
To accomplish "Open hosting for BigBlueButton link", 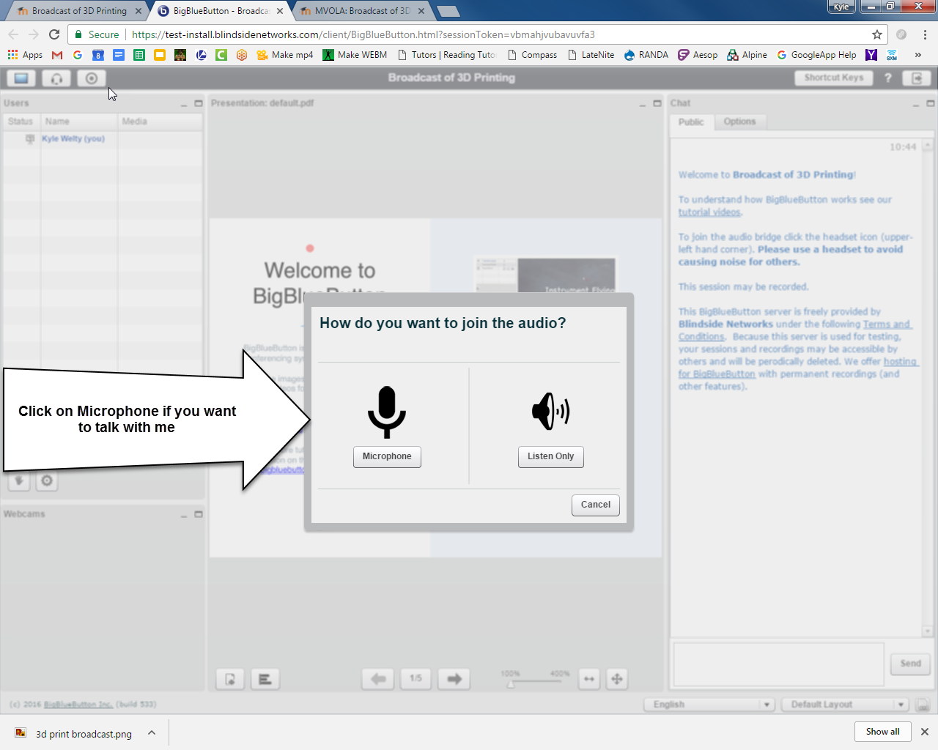I will (x=797, y=368).
